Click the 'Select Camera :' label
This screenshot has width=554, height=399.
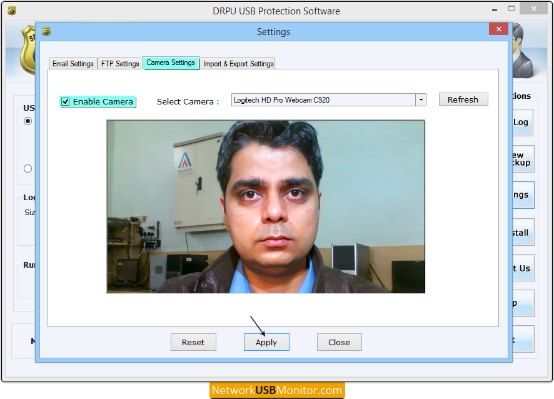point(188,102)
